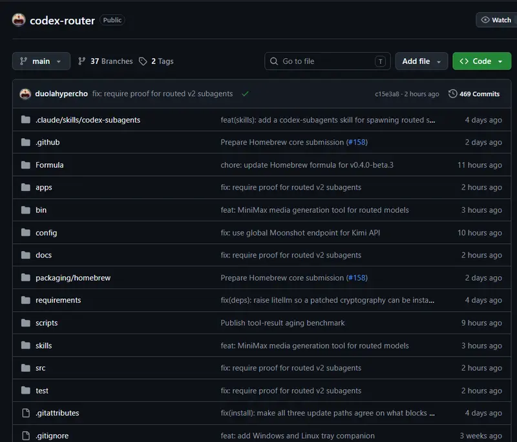This screenshot has height=442, width=517.
Task: Click folder icon of skills row
Action: click(x=25, y=345)
